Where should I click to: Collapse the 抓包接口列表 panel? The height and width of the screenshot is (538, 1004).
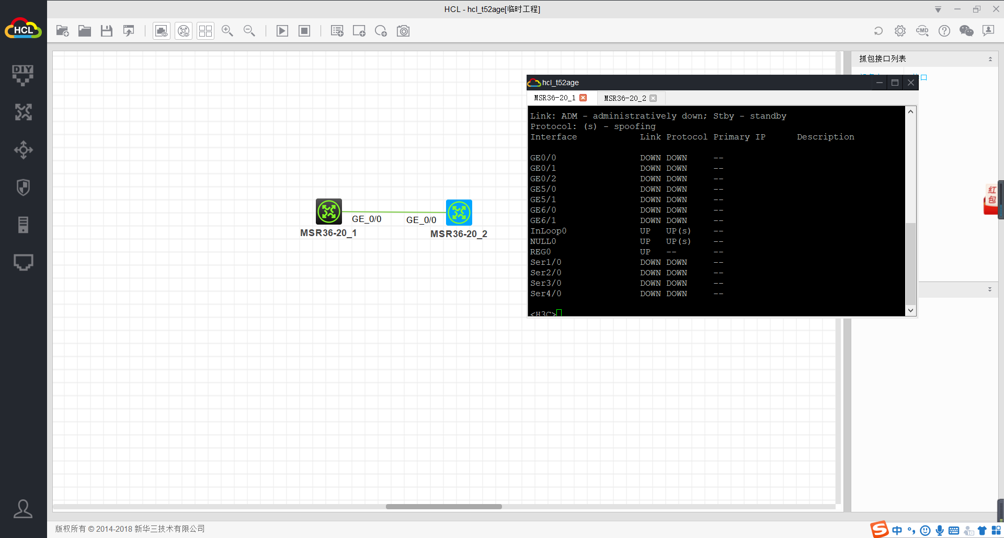(990, 59)
